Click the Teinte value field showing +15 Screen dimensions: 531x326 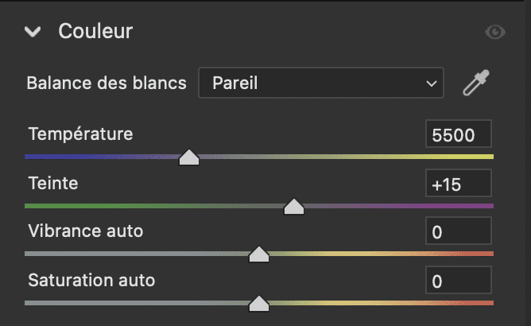(458, 184)
